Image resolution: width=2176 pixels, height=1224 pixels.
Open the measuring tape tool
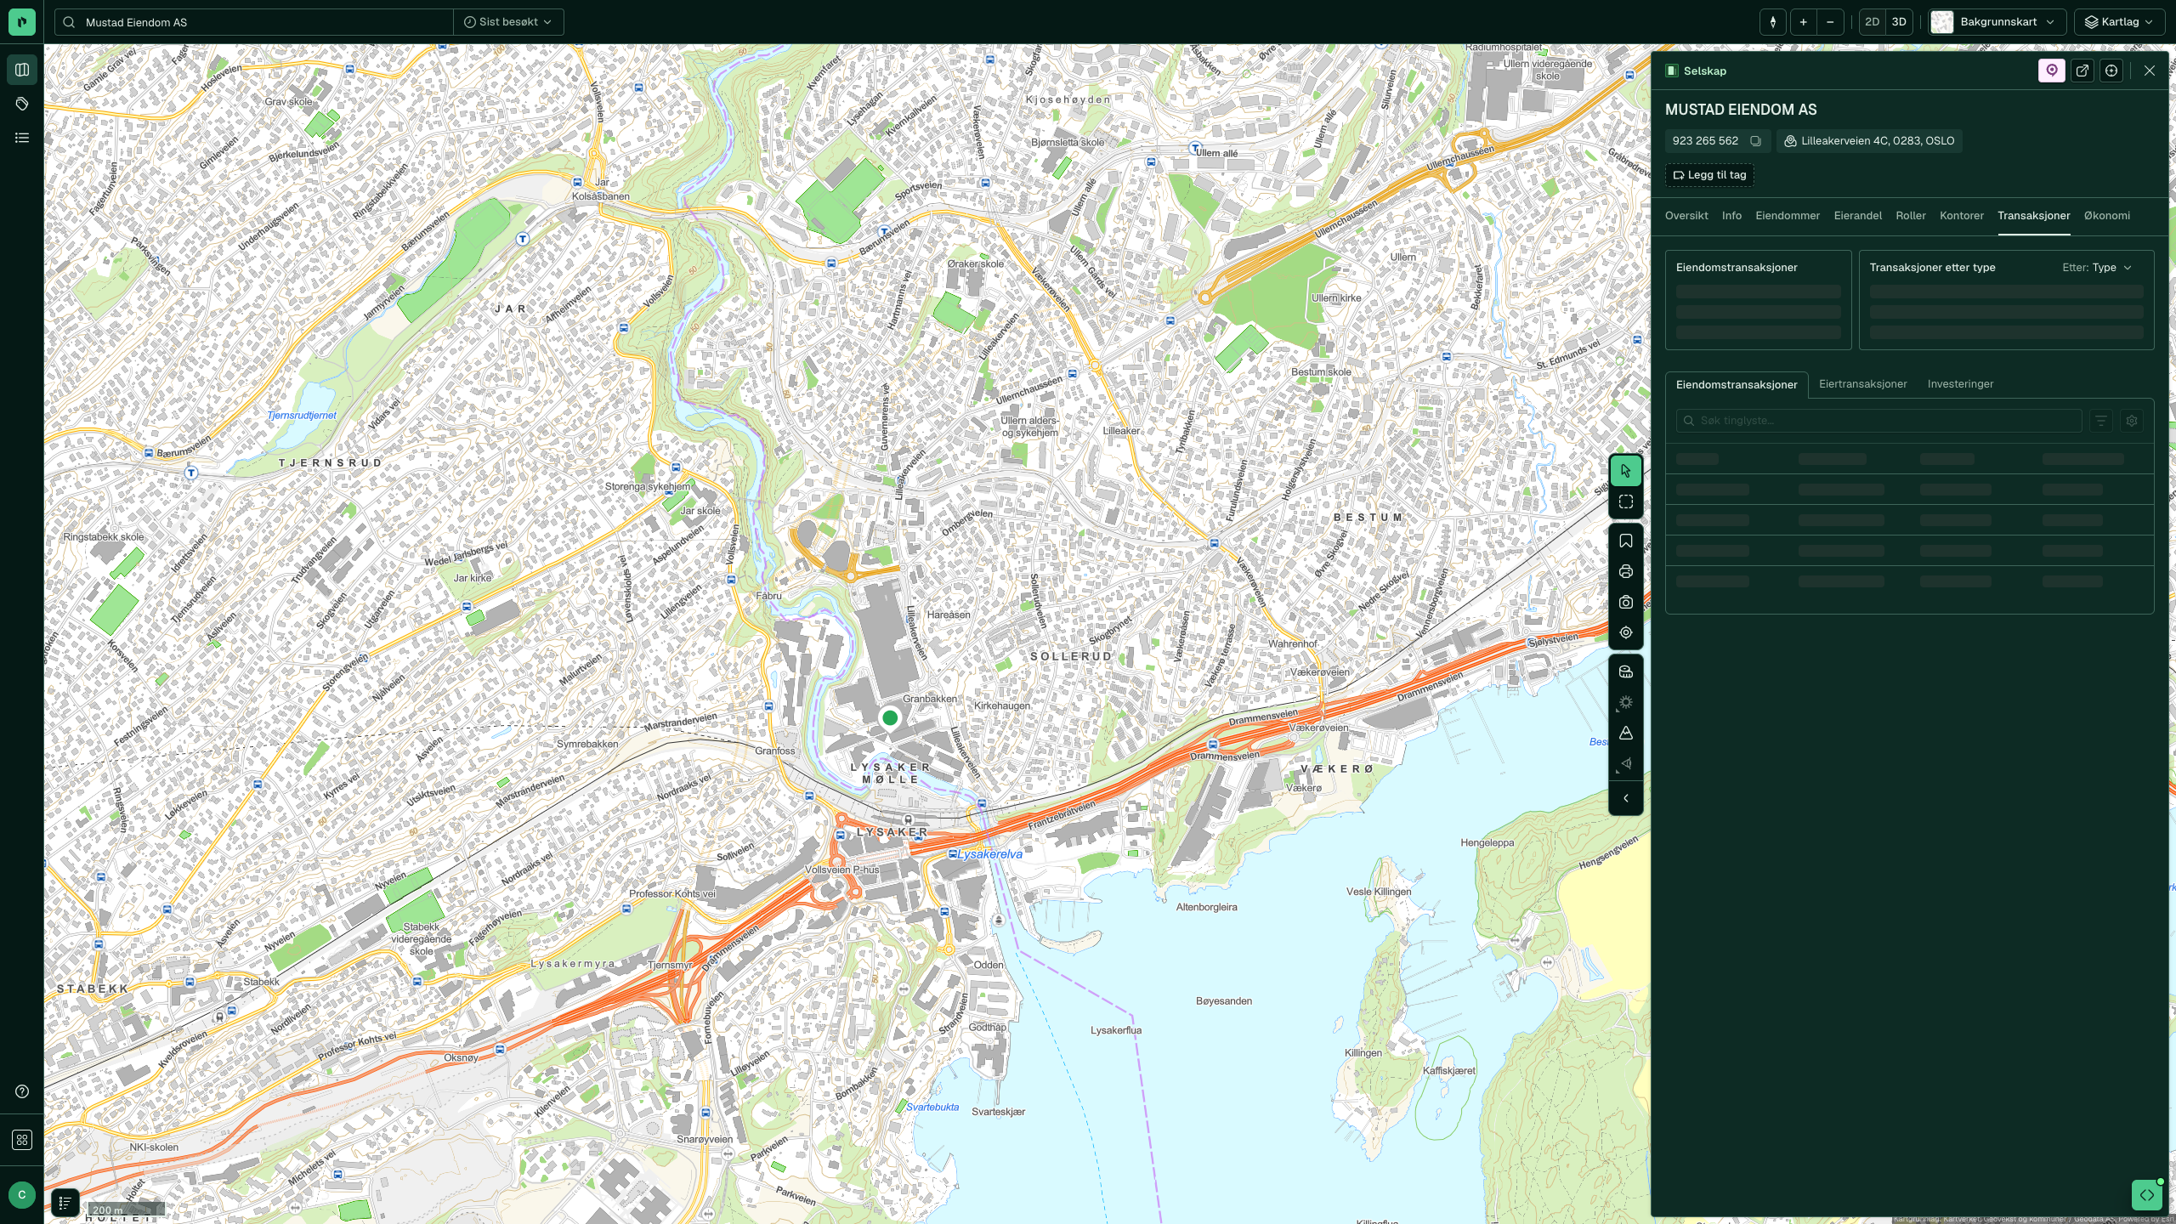click(x=1625, y=671)
